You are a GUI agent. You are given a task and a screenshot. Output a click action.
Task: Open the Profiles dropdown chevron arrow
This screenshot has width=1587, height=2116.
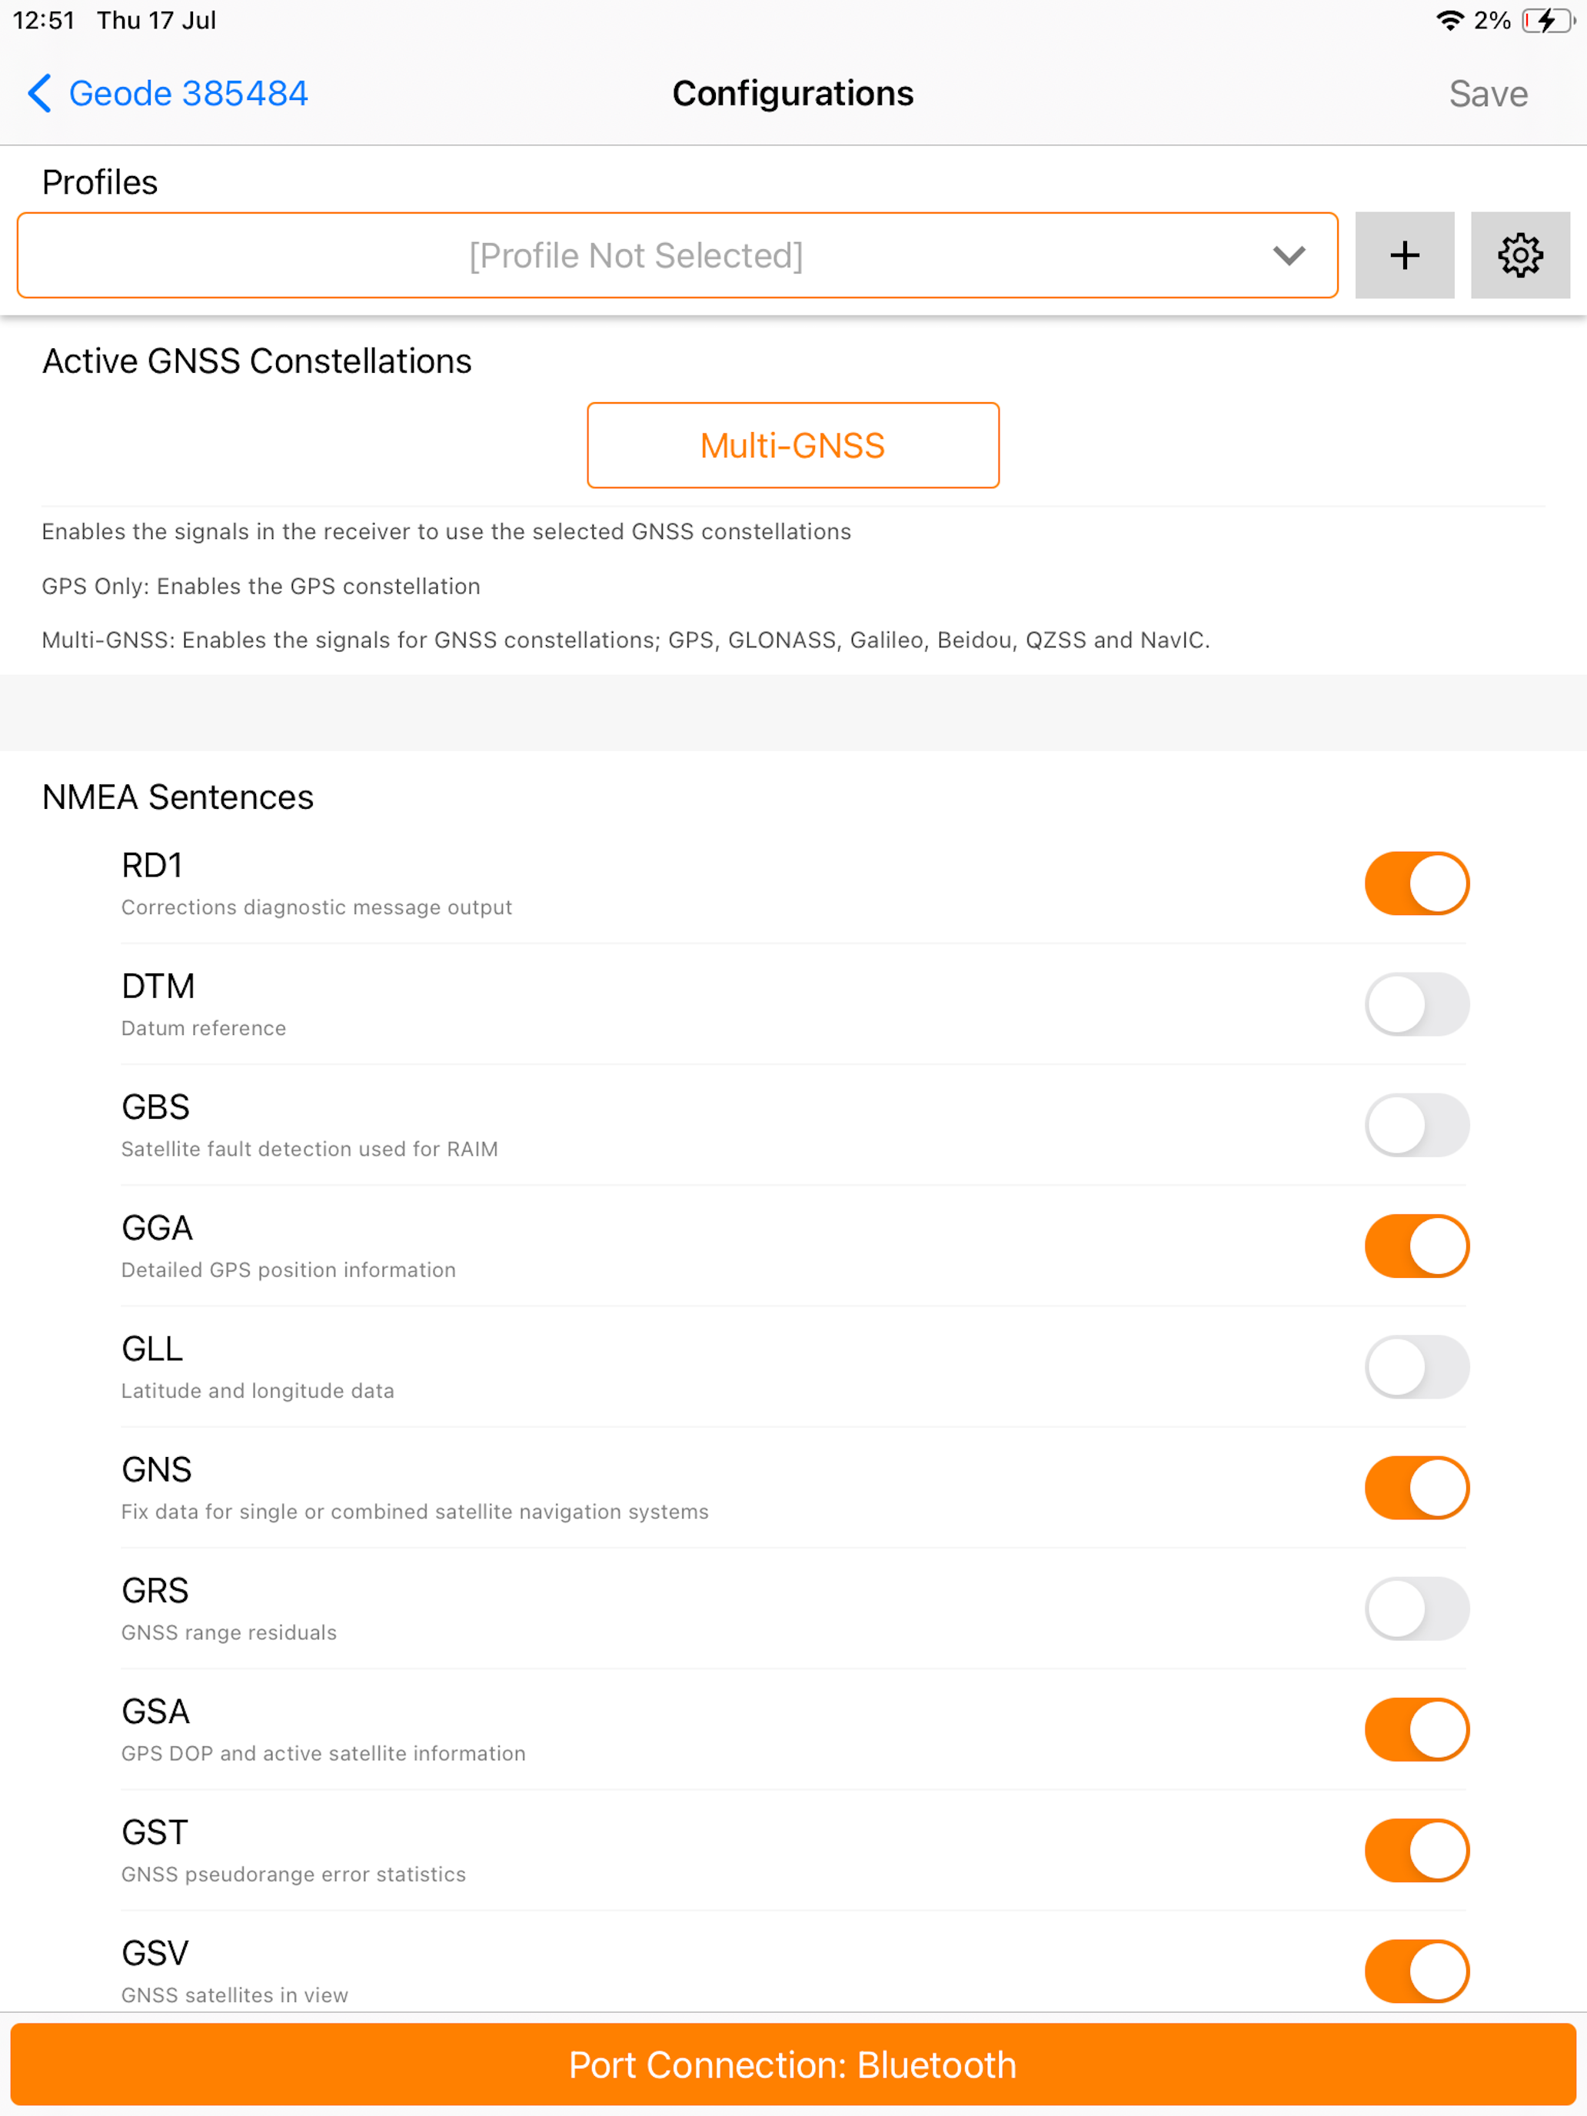1288,255
